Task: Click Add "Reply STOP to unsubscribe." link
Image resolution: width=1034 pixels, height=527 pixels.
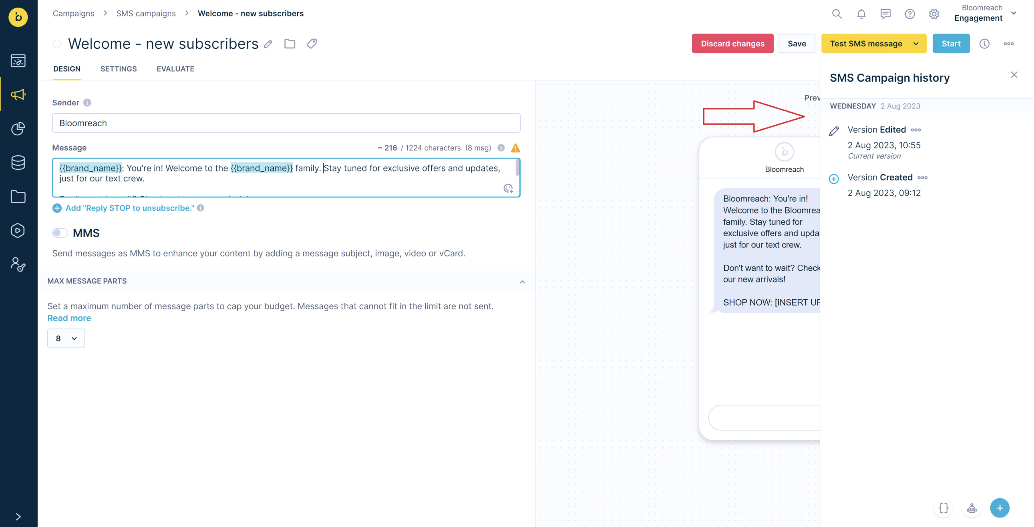Action: [129, 208]
